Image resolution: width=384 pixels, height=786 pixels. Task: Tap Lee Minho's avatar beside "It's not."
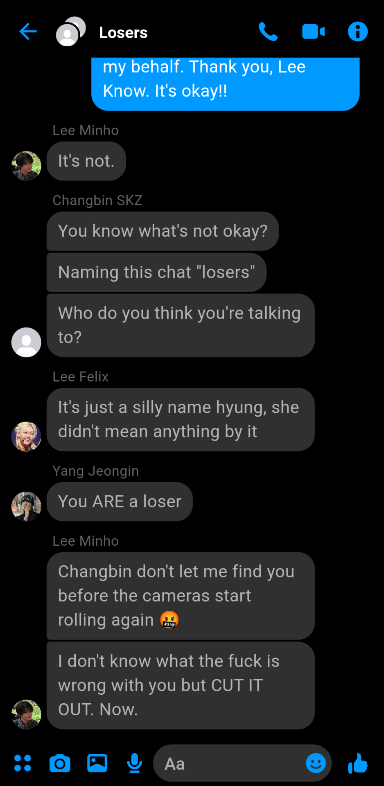pos(26,166)
